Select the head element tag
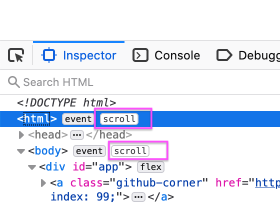 (48, 134)
